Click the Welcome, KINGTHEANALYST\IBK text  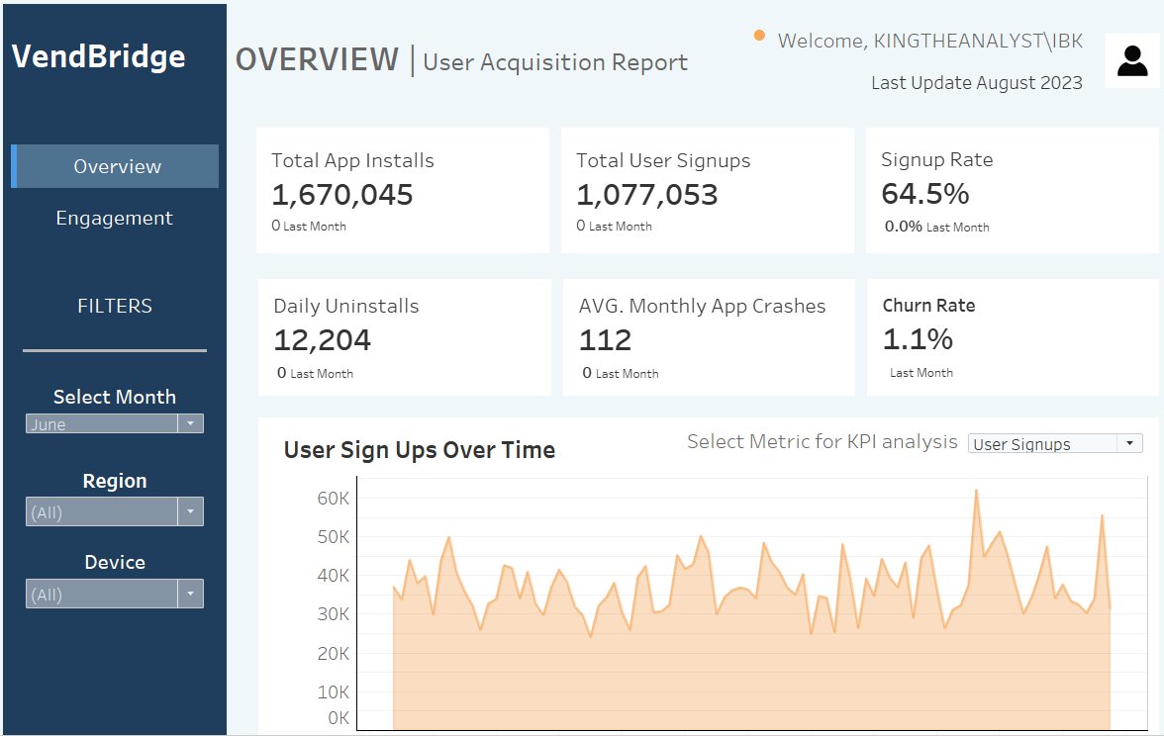point(930,41)
